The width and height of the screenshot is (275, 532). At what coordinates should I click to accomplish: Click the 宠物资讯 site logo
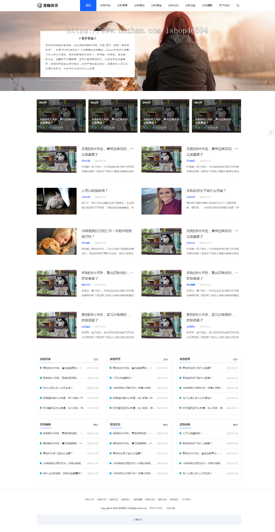[48, 6]
